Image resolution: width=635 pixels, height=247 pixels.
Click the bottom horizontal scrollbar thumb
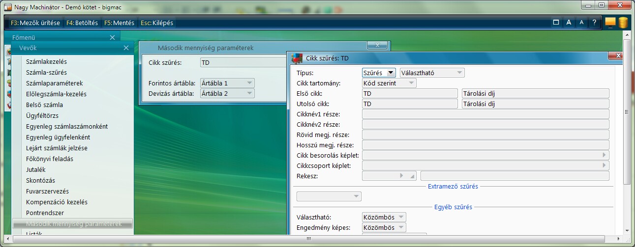(x=309, y=239)
